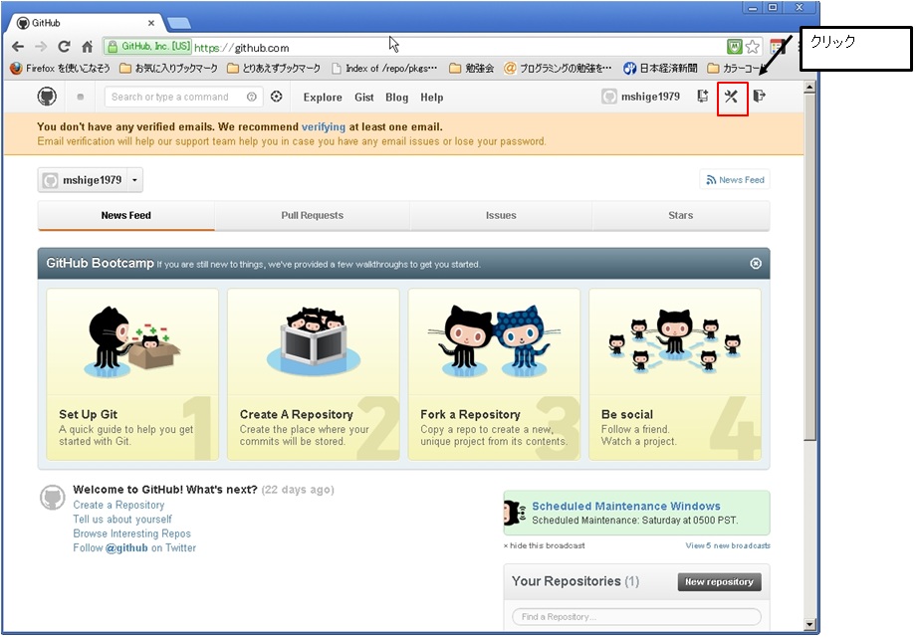Open the とりあえずブックマーク folder

pyautogui.click(x=274, y=68)
